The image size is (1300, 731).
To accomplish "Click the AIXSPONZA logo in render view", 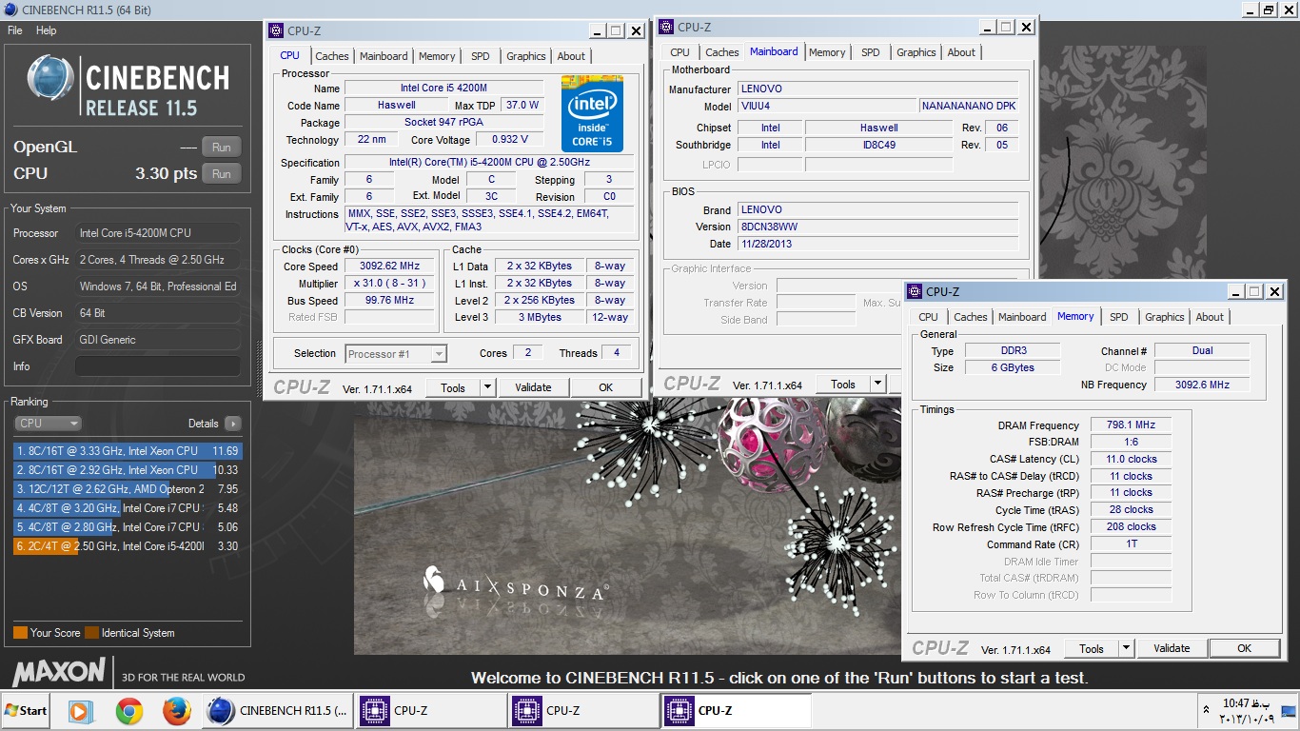I will coord(516,583).
